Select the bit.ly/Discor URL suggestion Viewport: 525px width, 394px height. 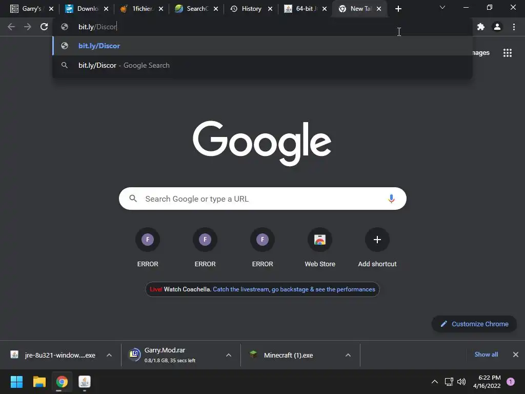[x=262, y=46]
